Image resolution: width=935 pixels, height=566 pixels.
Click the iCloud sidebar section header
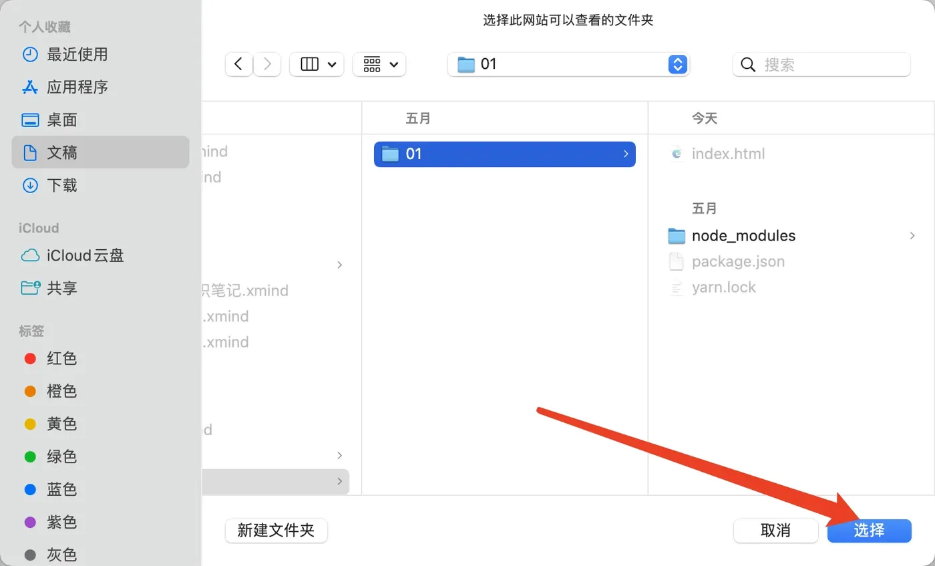tap(39, 228)
